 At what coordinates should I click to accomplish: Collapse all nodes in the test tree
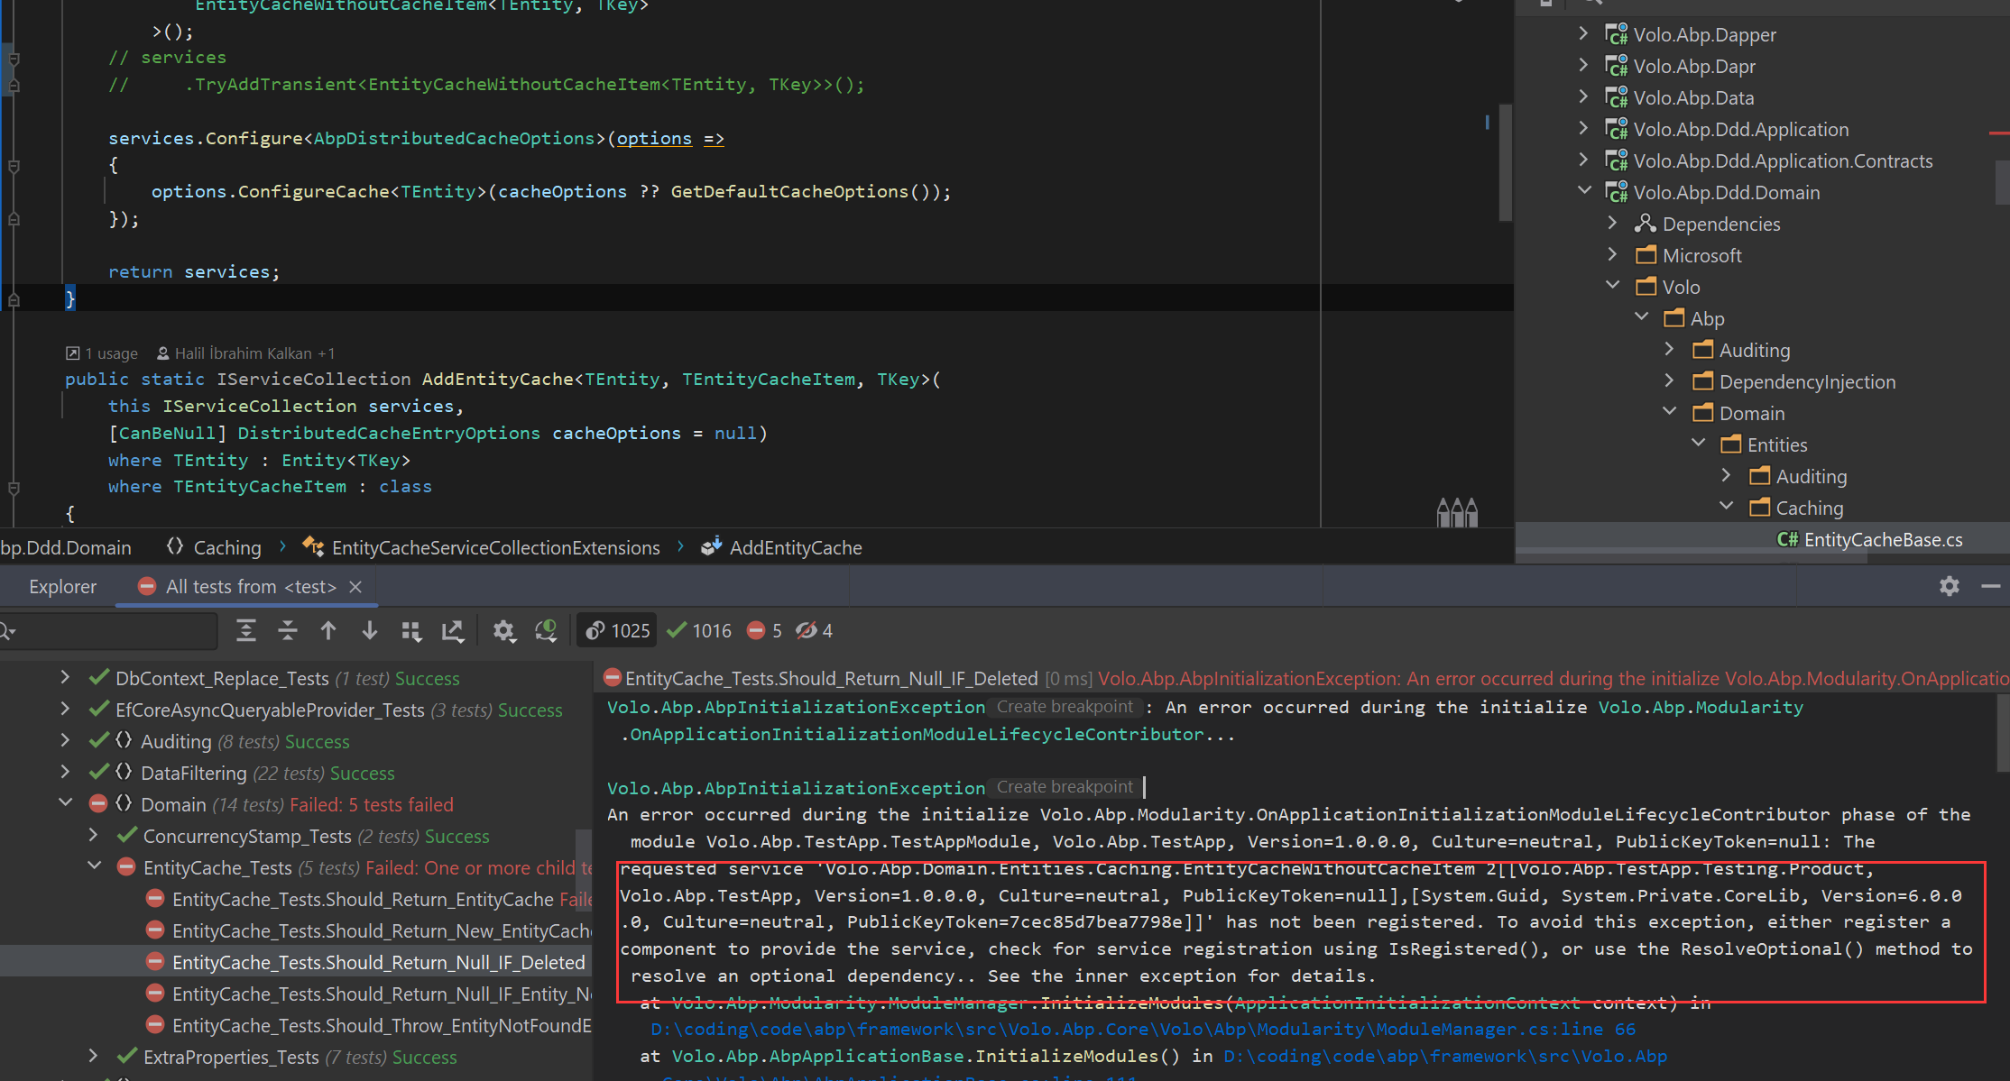[287, 631]
